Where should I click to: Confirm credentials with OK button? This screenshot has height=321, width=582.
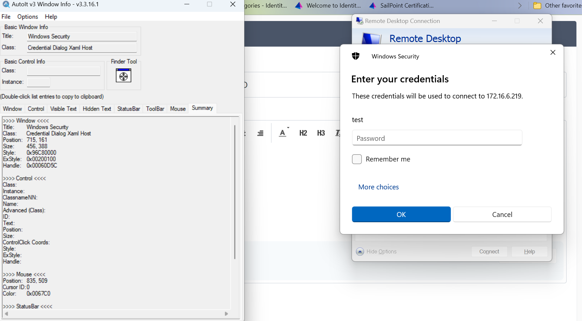401,214
